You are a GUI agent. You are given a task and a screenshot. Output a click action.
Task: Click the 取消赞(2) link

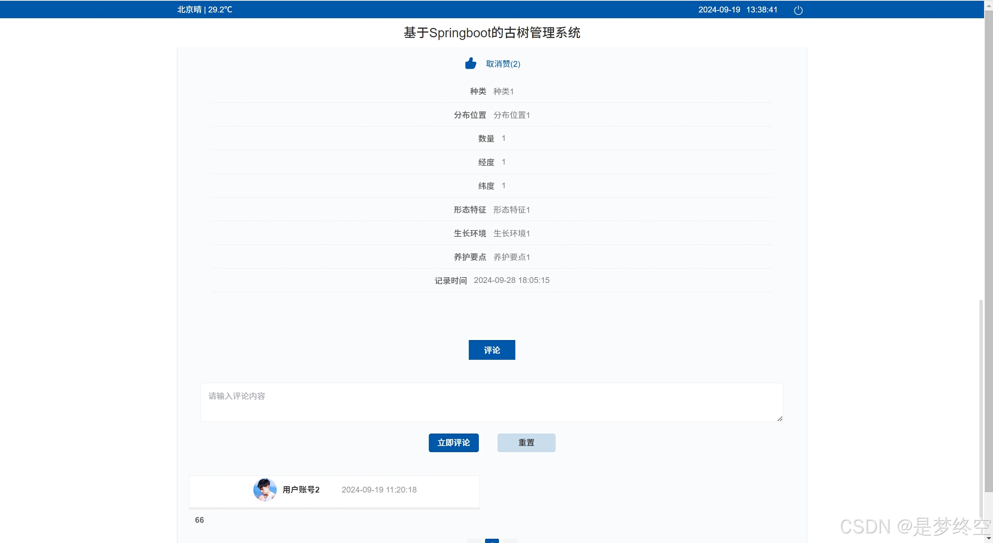coord(503,64)
